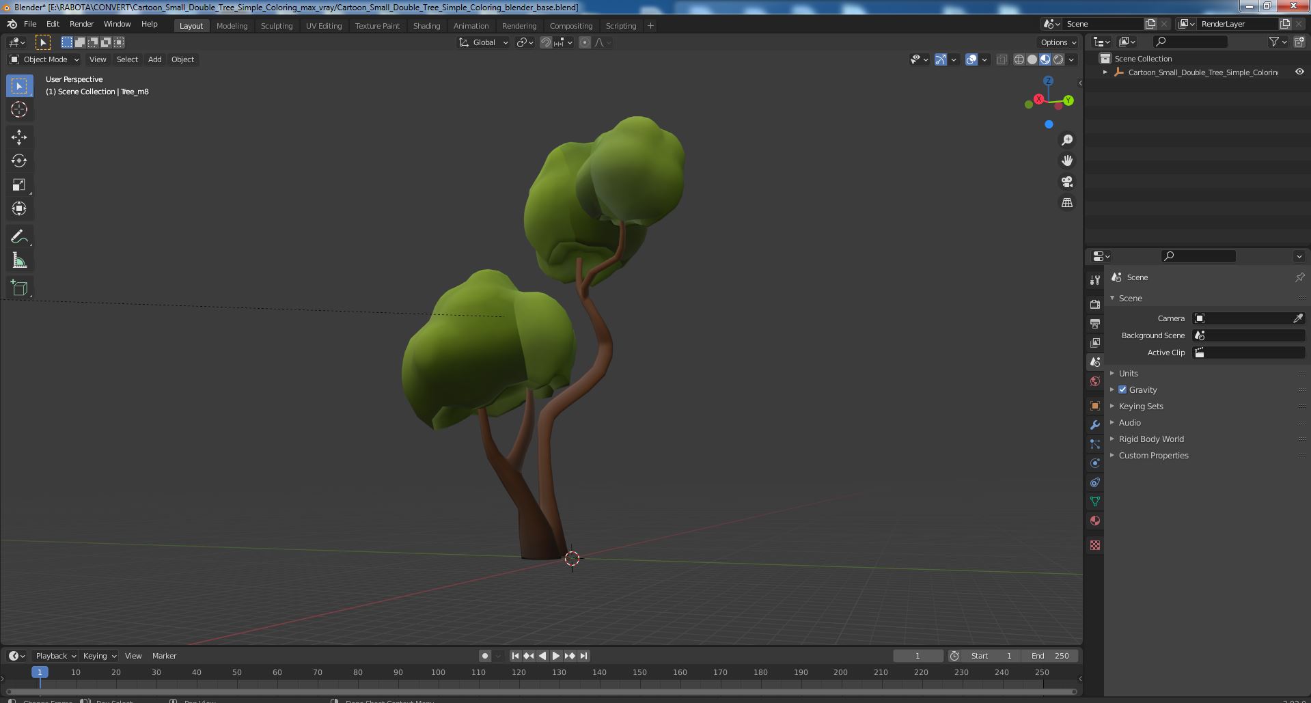Jump to the timeline end frame
The image size is (1311, 703).
click(583, 656)
